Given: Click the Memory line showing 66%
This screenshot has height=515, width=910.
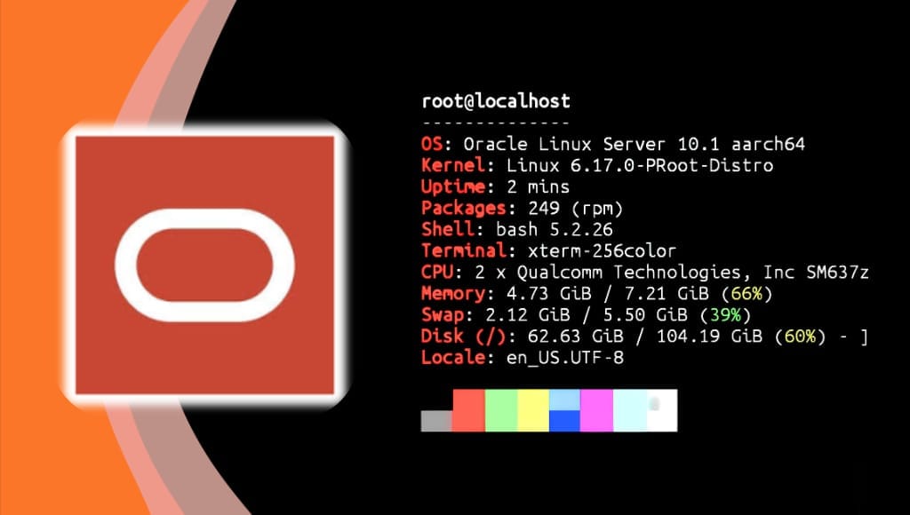Looking at the screenshot, I should coord(596,293).
